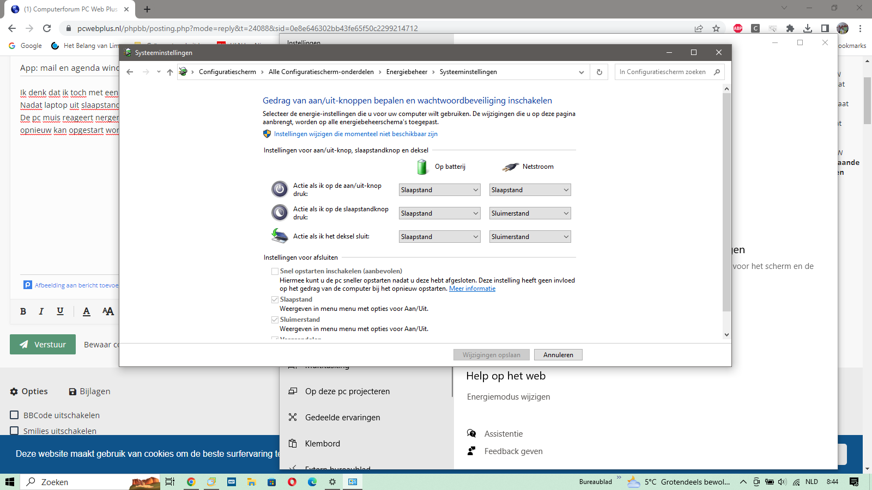Click Wijzigingen opslaan button
Image resolution: width=872 pixels, height=490 pixels.
(492, 355)
